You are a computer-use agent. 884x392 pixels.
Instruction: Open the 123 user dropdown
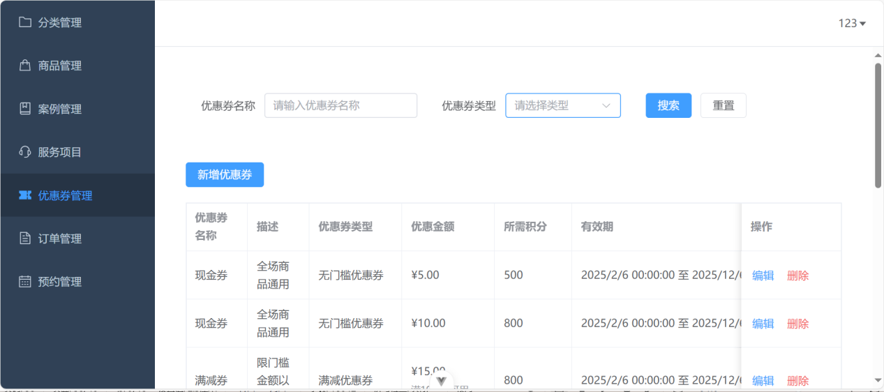[852, 23]
